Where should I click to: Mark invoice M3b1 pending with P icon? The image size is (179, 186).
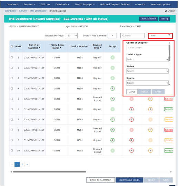(x=150, y=140)
